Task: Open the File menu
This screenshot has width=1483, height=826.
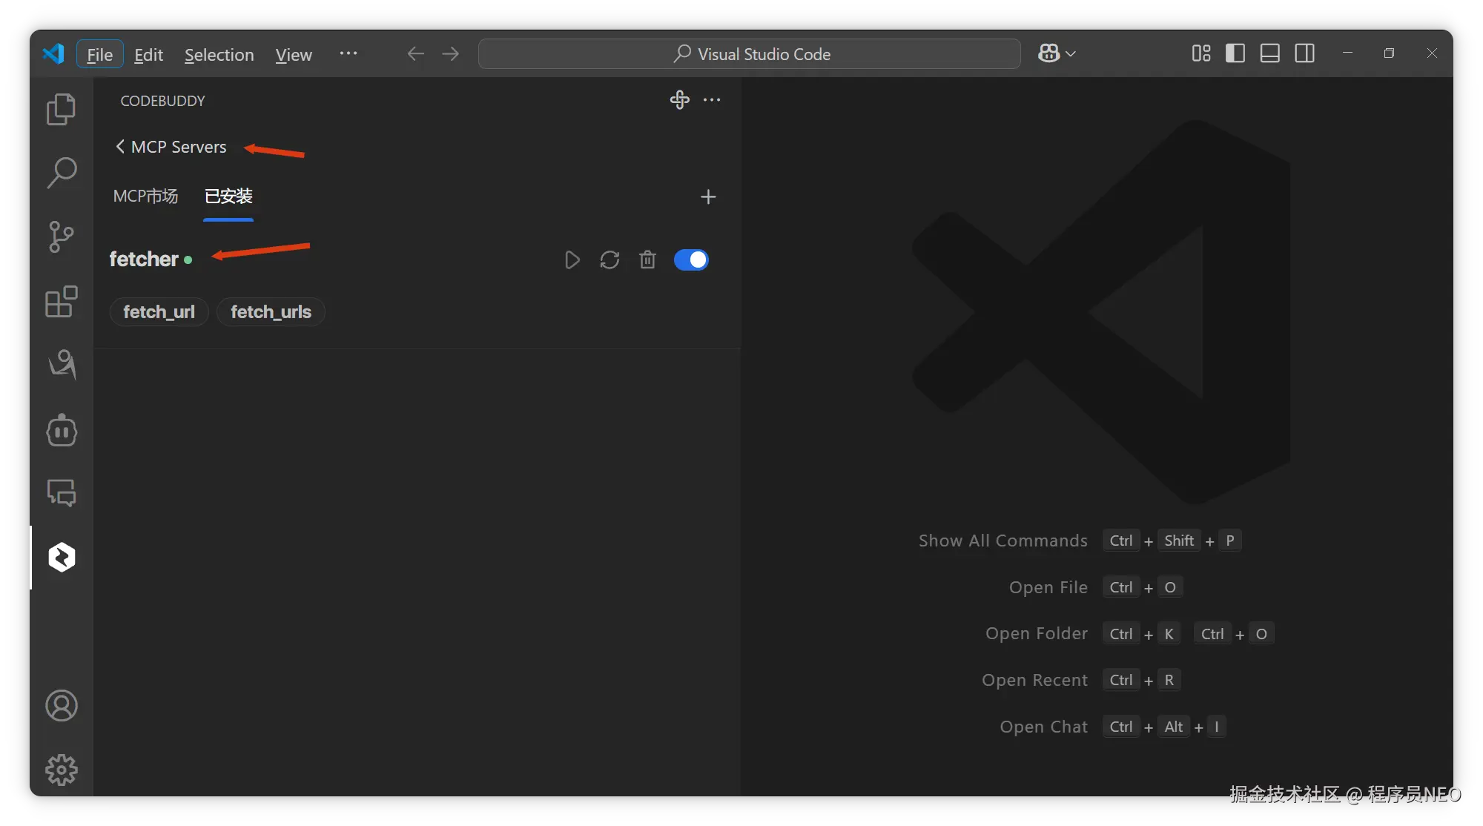Action: 99,54
